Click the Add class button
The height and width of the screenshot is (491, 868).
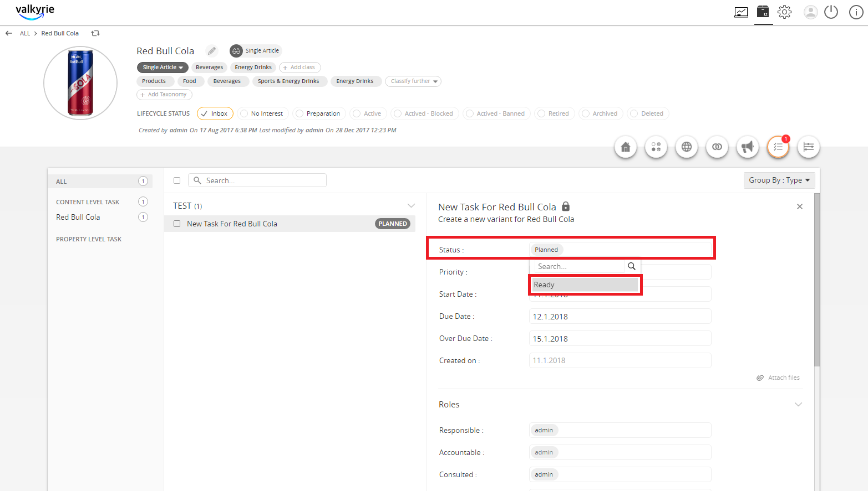click(x=300, y=68)
